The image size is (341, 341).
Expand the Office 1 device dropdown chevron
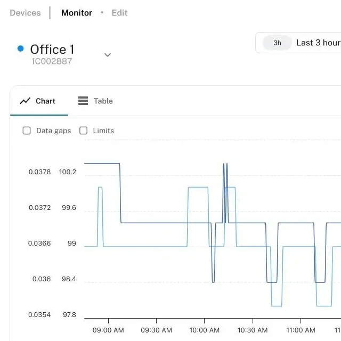[108, 55]
